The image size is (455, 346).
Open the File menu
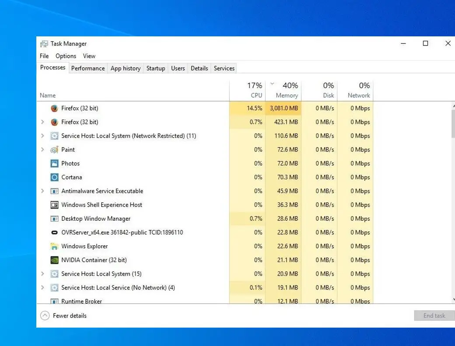44,56
